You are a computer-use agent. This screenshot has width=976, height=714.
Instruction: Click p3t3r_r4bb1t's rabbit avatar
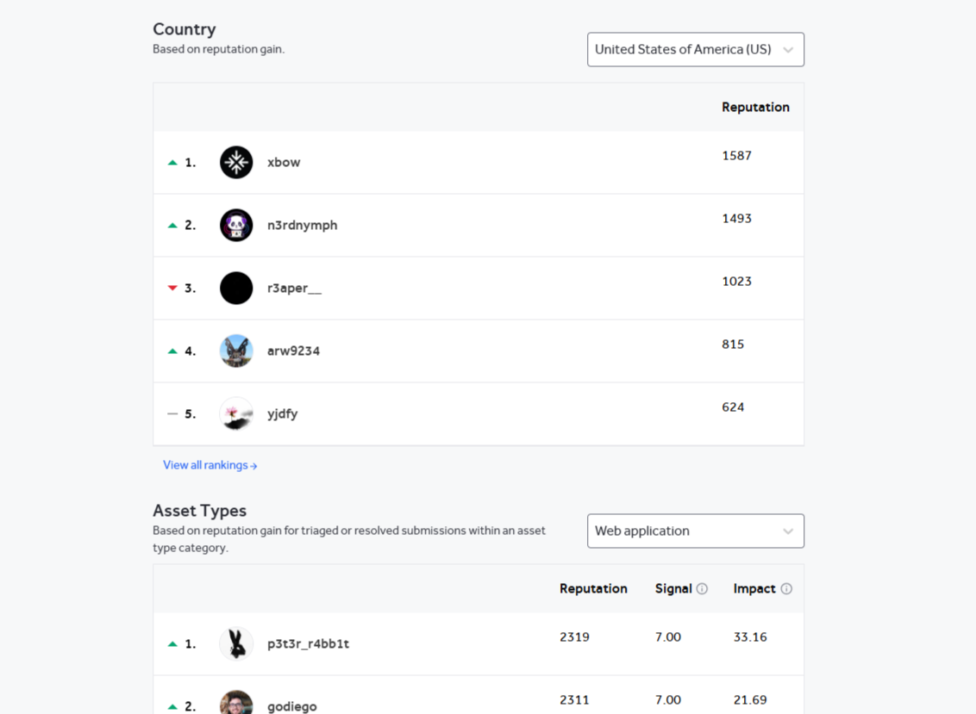(236, 643)
